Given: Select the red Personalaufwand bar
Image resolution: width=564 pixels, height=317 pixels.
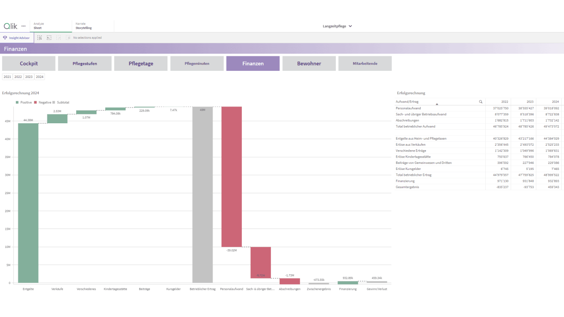Looking at the screenshot, I should pyautogui.click(x=232, y=177).
